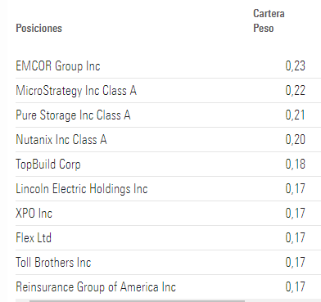Sort by the Posiciones column header
Image resolution: width=321 pixels, height=302 pixels.
39,28
